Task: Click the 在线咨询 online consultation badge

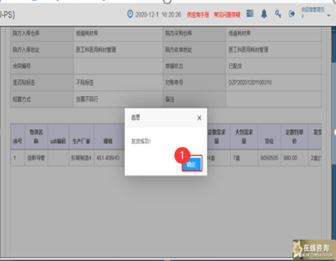Action: click(x=314, y=250)
